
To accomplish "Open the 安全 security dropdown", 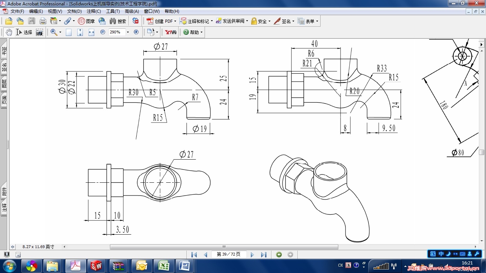I will (269, 21).
